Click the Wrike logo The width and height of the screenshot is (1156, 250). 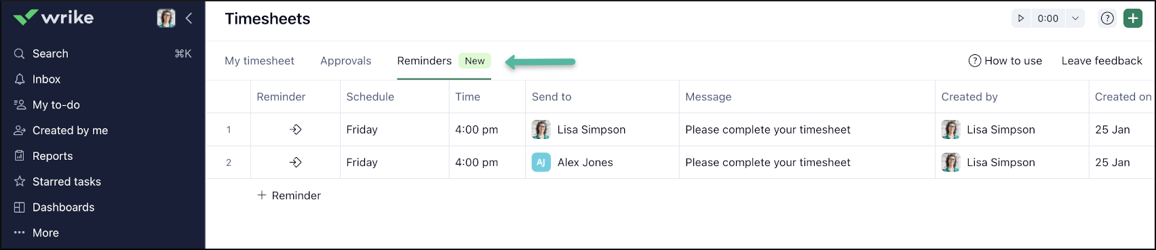coord(54,18)
